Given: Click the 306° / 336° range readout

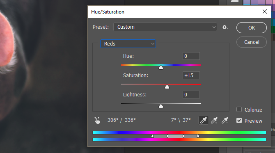Looking at the screenshot, I should (x=121, y=120).
